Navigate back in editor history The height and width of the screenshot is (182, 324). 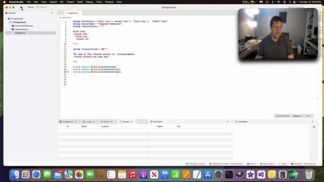[59, 13]
